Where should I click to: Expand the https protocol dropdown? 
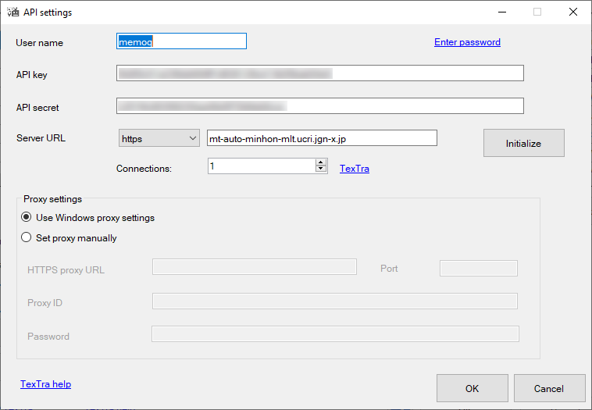click(159, 138)
